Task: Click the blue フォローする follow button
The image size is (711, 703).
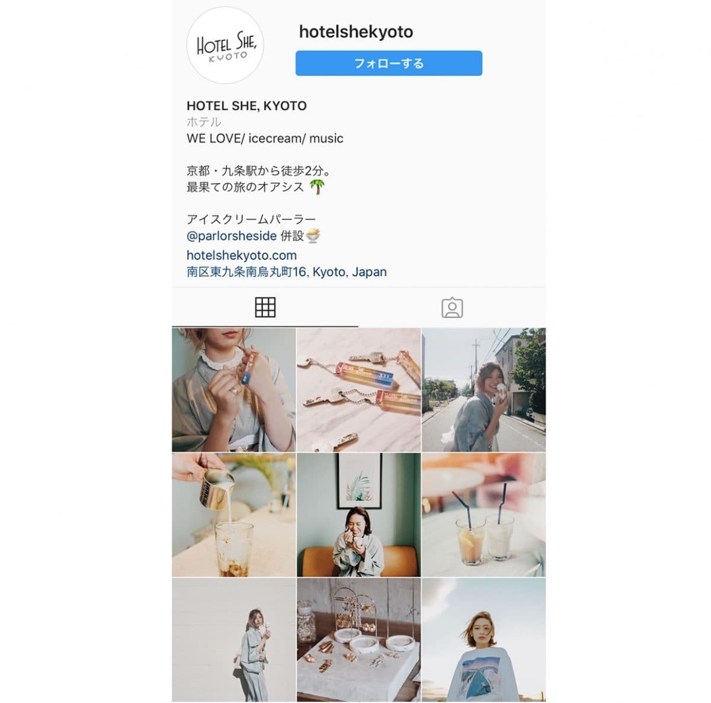Action: coord(389,63)
